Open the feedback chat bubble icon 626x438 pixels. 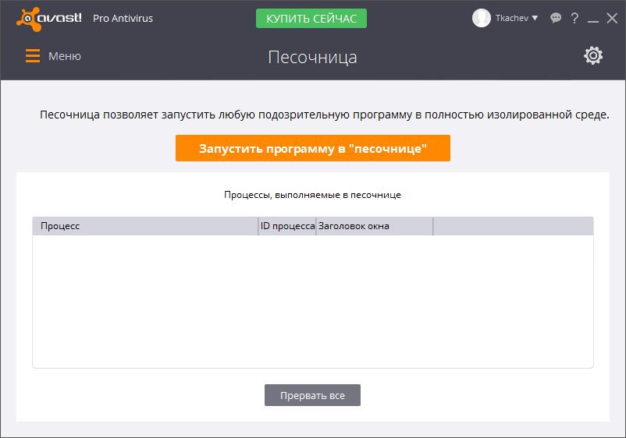pos(555,18)
